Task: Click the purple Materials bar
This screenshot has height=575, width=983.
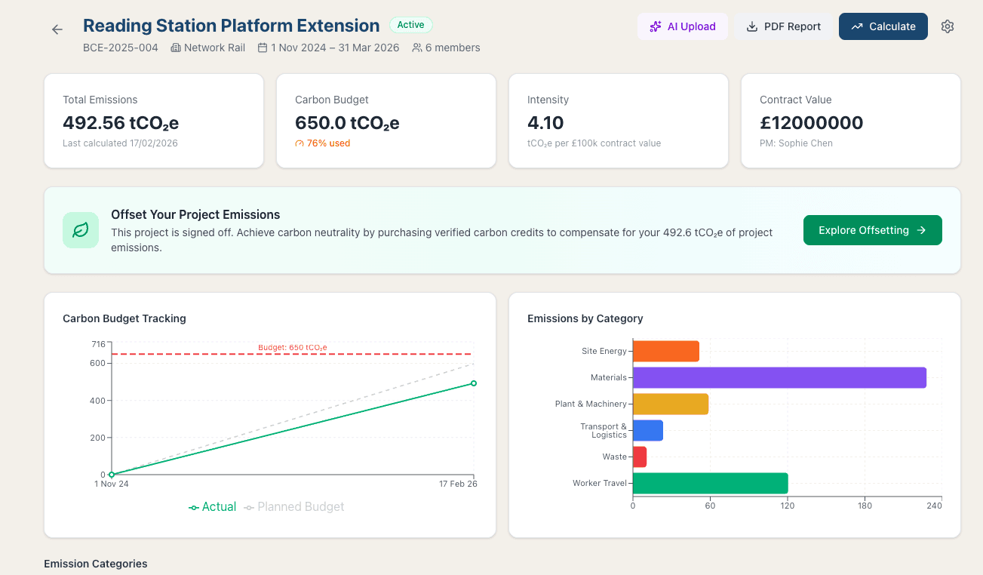Action: click(x=779, y=377)
